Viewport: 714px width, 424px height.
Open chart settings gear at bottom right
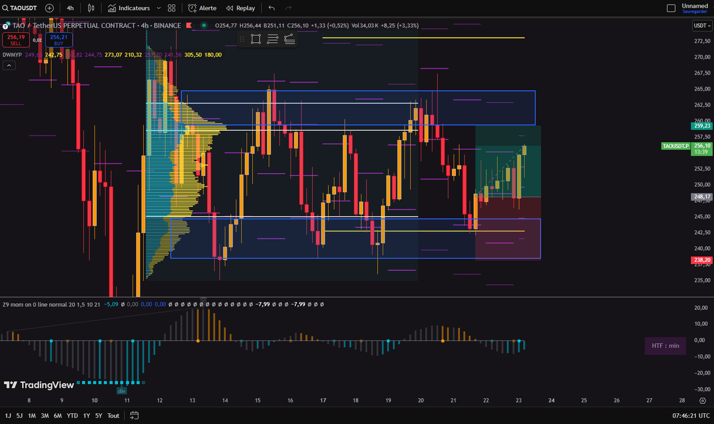702,400
